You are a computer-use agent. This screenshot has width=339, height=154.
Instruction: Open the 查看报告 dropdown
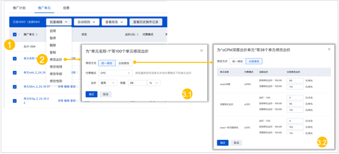pyautogui.click(x=114, y=22)
